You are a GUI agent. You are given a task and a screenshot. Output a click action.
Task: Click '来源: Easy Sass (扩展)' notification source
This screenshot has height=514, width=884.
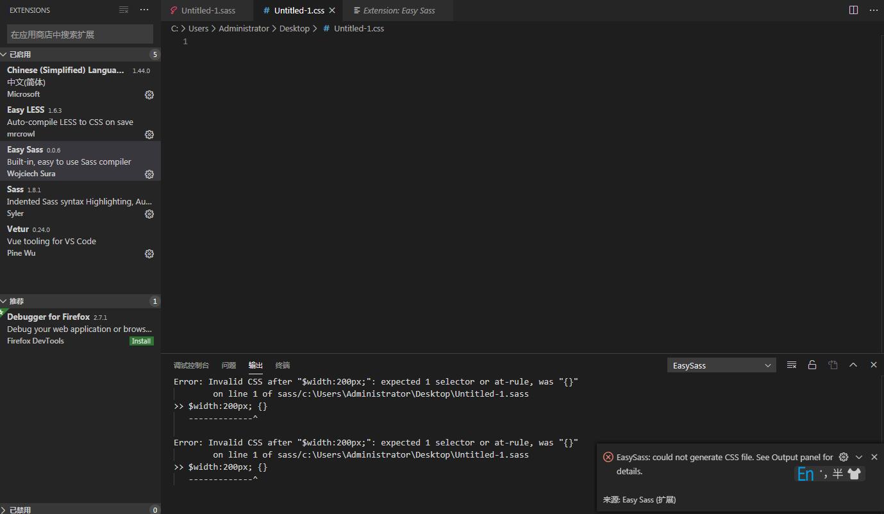click(639, 500)
